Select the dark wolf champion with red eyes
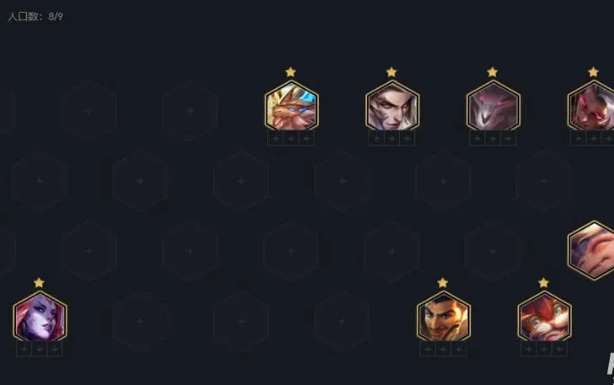 493,106
